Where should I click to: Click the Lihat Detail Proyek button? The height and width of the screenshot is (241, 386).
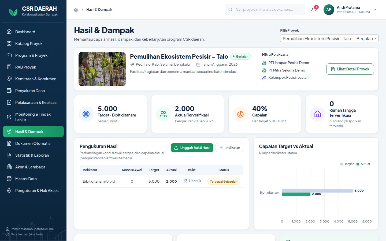350,69
